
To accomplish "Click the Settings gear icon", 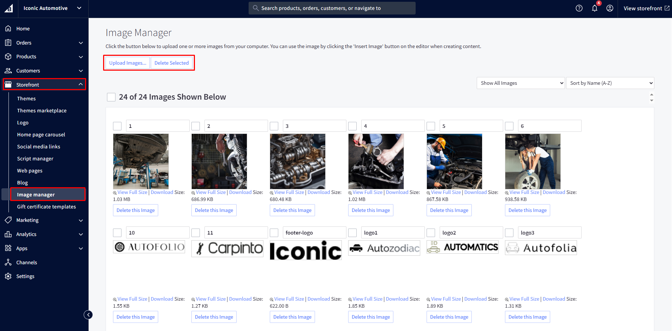I will coord(8,276).
